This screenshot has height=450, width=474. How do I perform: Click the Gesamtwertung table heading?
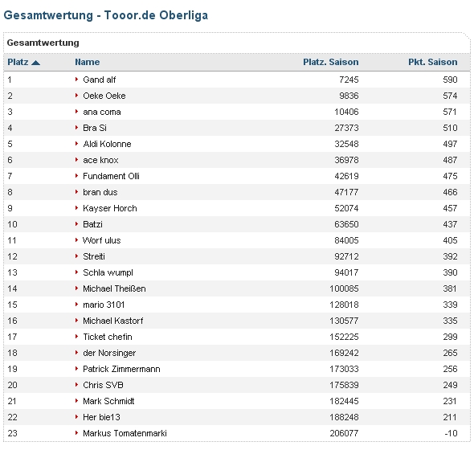coord(43,43)
